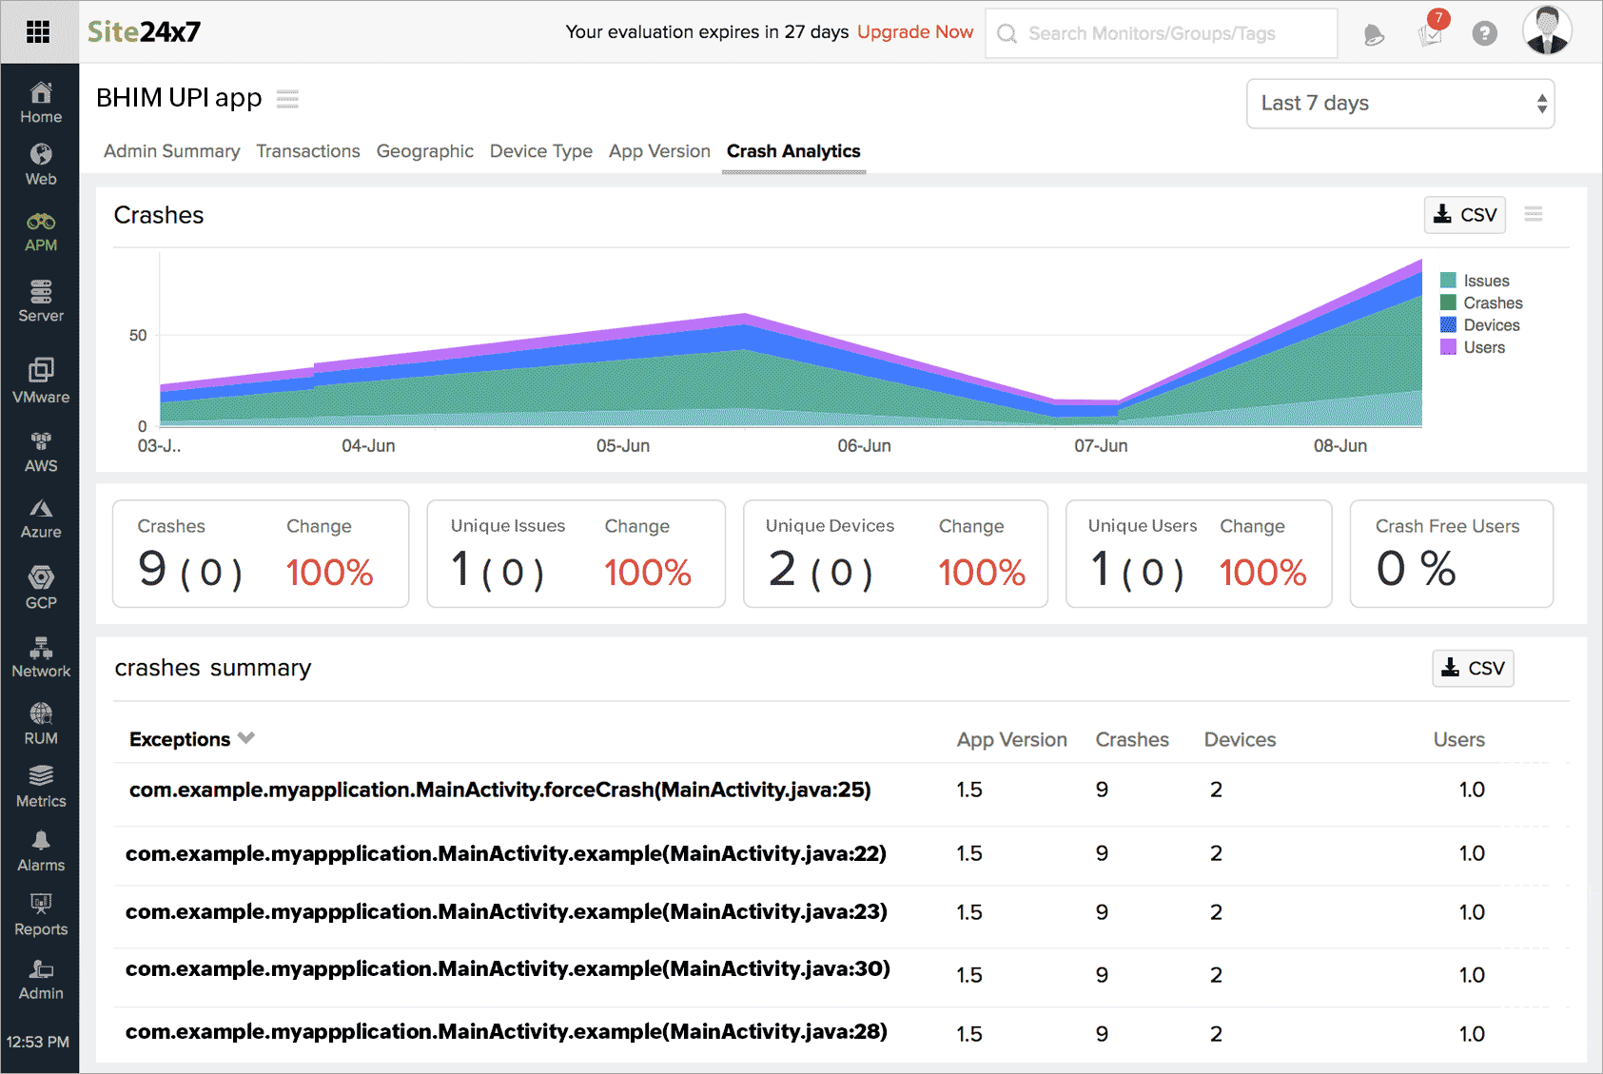
Task: Open the notifications bell icon
Action: tap(1374, 32)
